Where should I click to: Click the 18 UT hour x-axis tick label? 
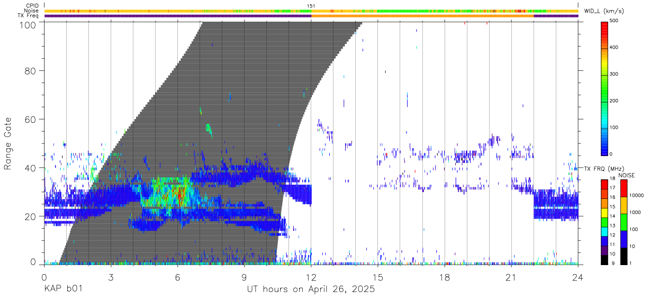click(445, 277)
